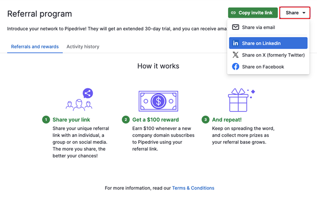
Task: Choose Share on Facebook option
Action: 263,67
